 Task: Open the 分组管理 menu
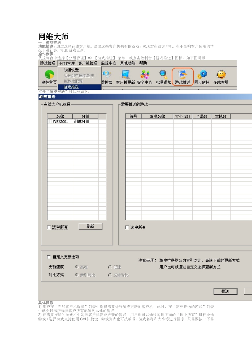67,63
